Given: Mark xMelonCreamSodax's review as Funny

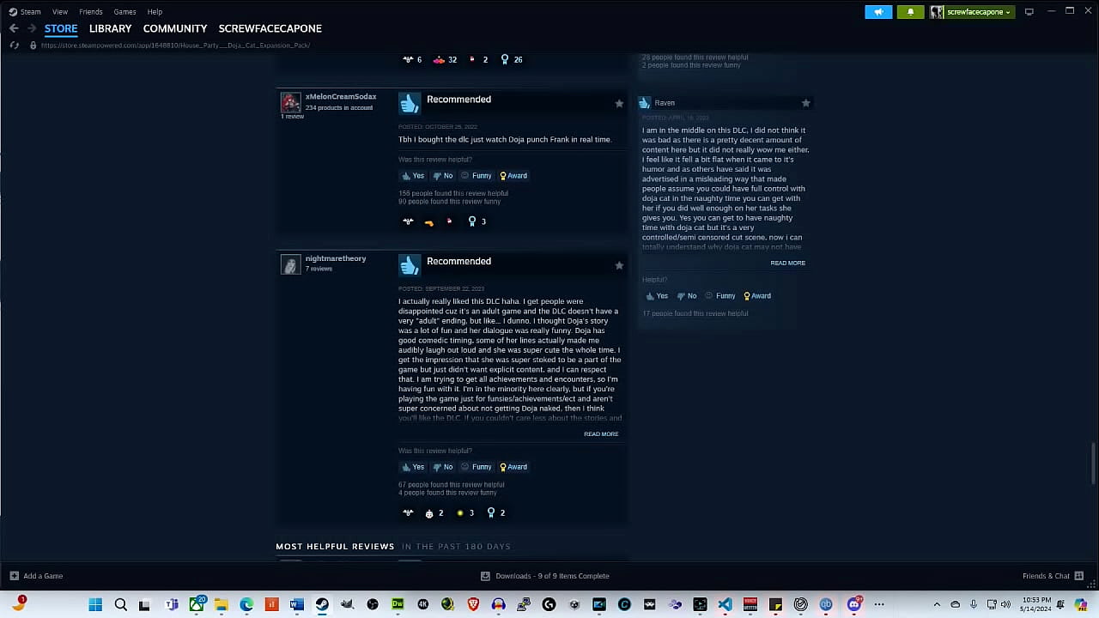Looking at the screenshot, I should pyautogui.click(x=477, y=176).
